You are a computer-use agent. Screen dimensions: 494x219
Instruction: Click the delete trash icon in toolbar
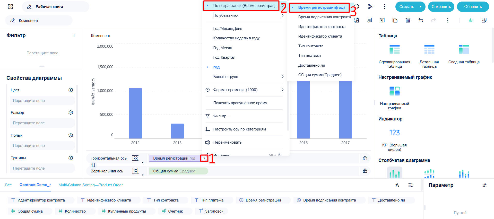click(408, 20)
